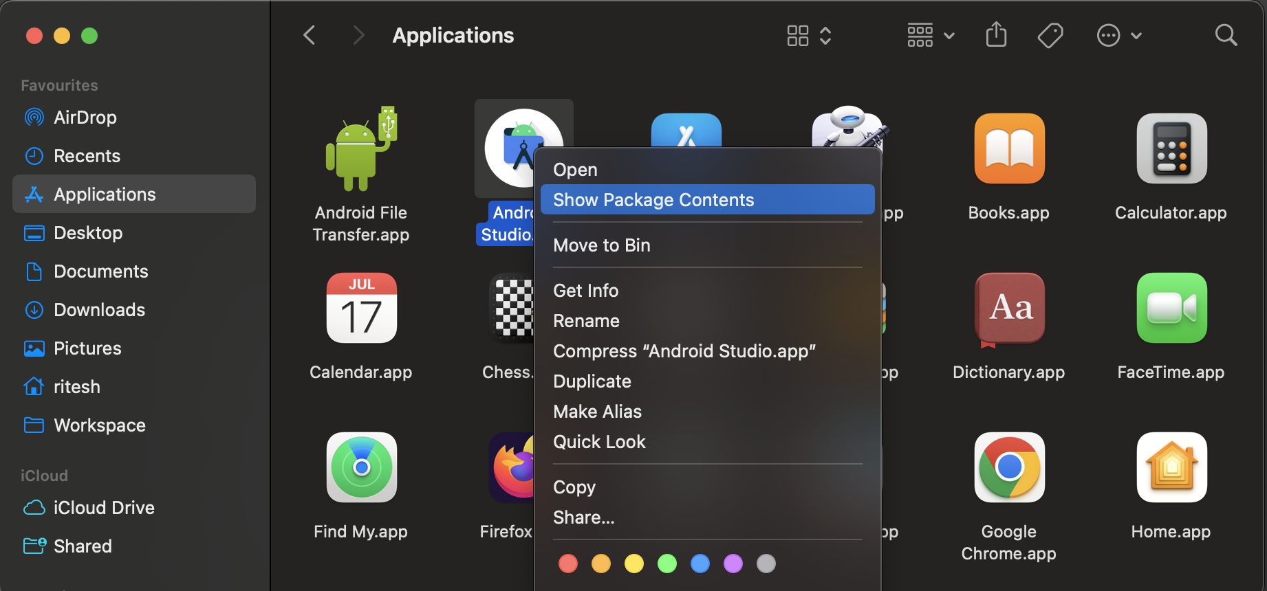Open Find My.app icon
The image size is (1267, 591).
tap(361, 467)
